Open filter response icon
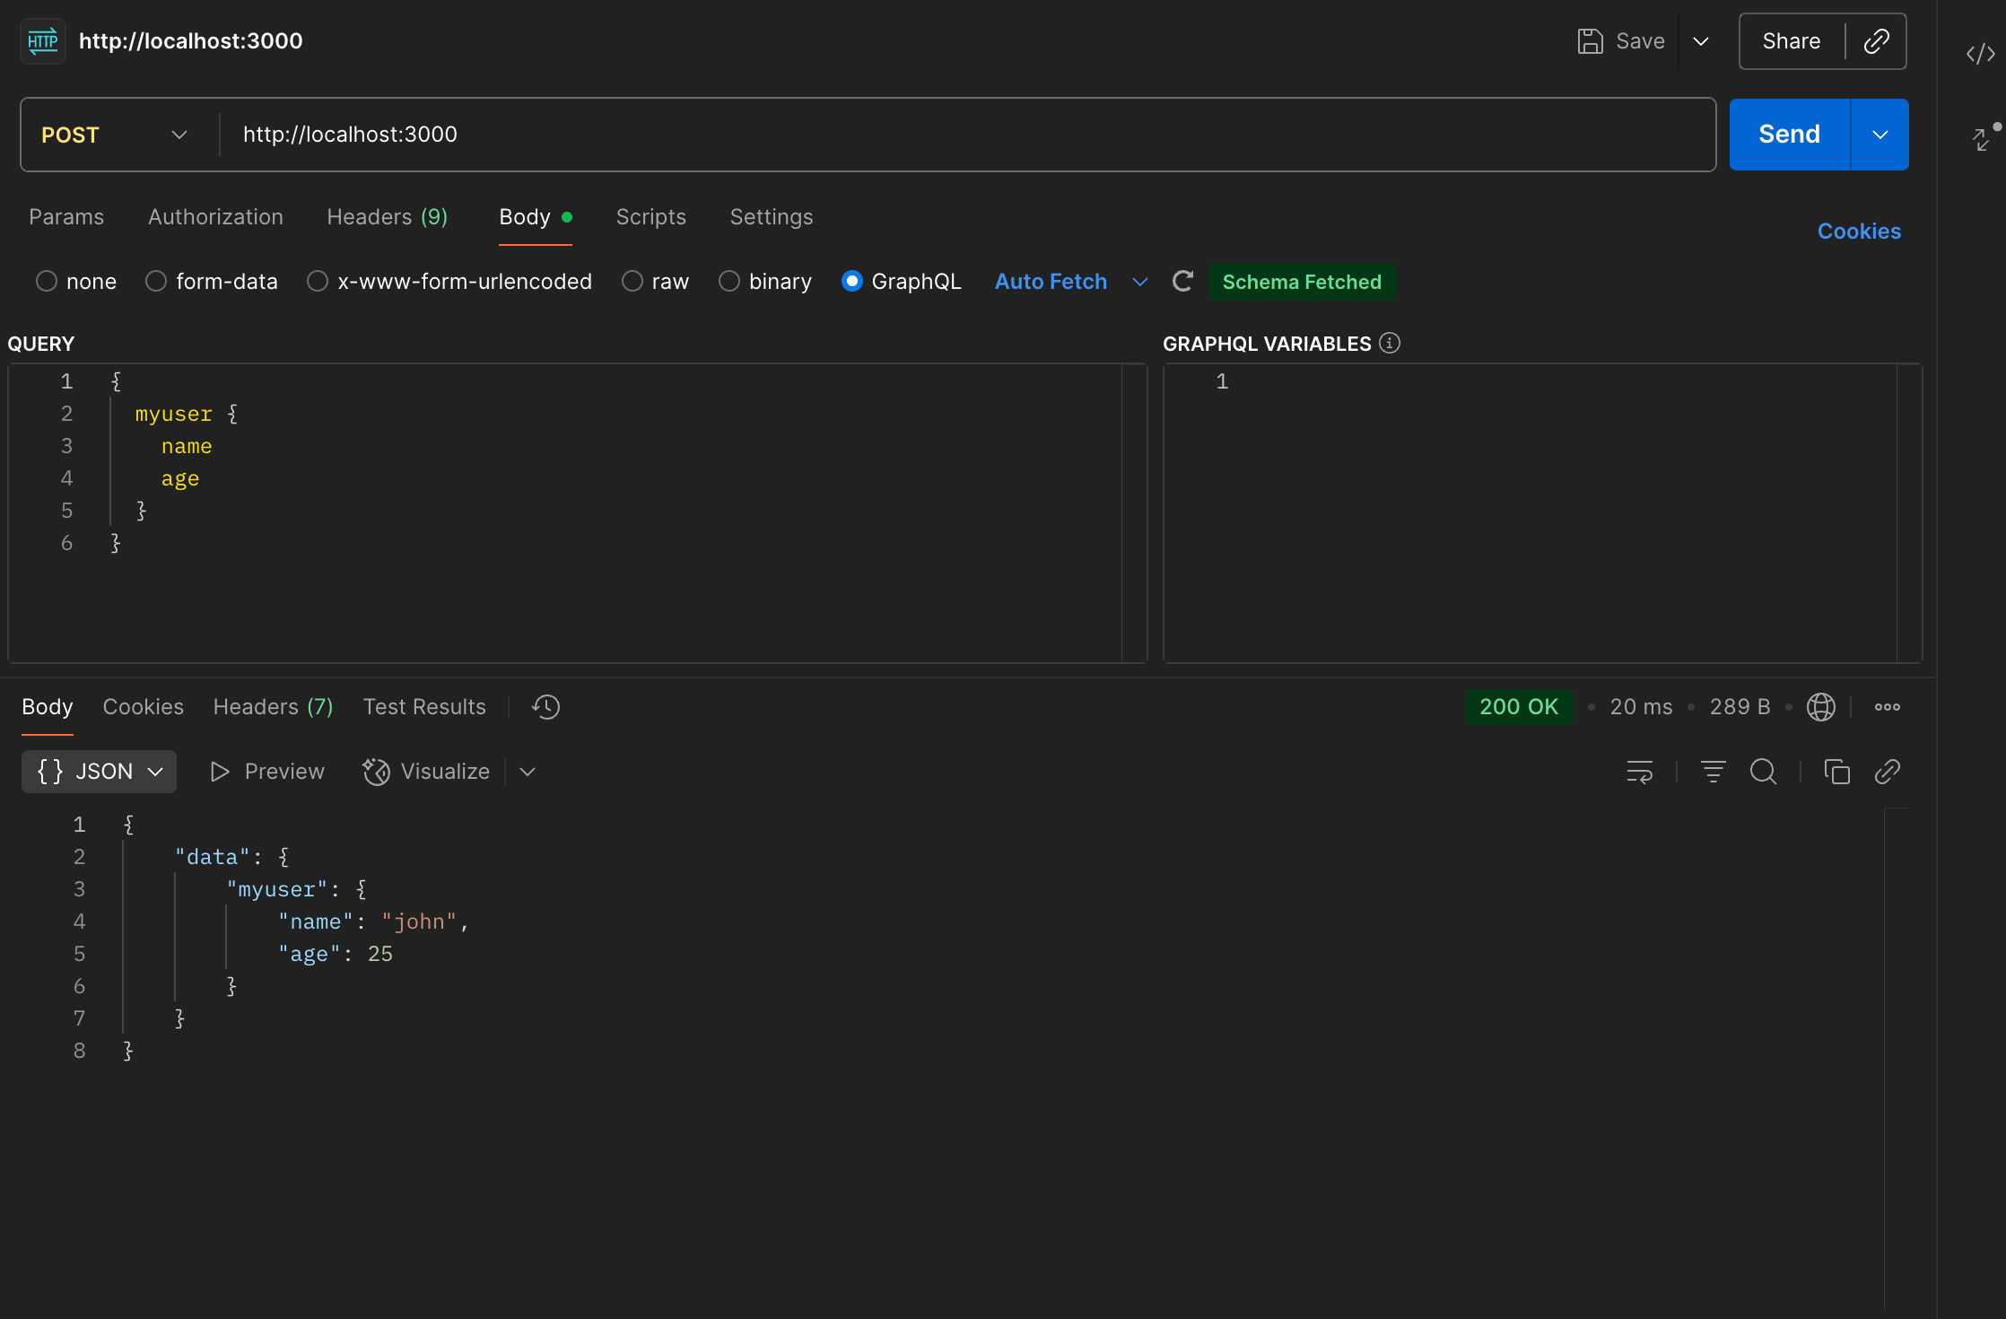 point(1713,772)
